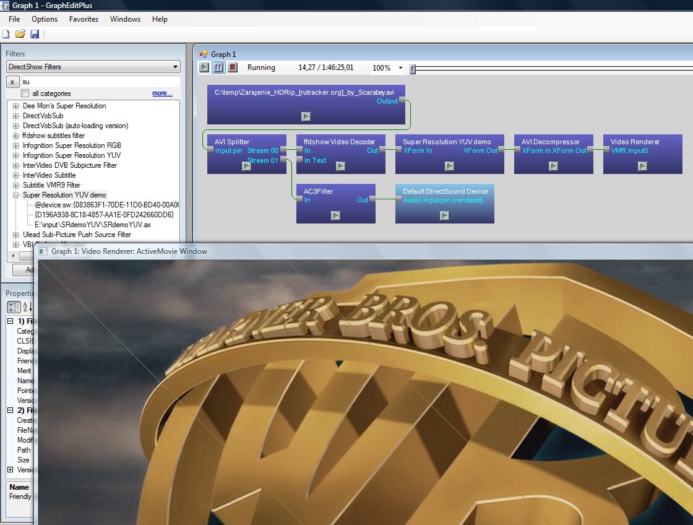Click the play icon on ffdshow Video Decoder node
Image resolution: width=693 pixels, height=525 pixels.
click(340, 166)
